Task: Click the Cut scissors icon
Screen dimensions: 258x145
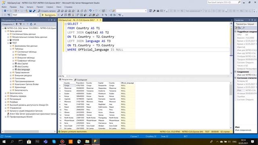Action: click(78, 11)
